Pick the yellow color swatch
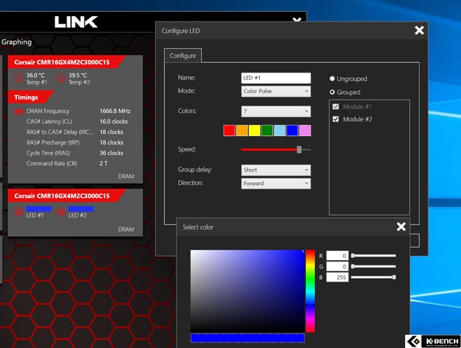Image resolution: width=461 pixels, height=348 pixels. (255, 130)
